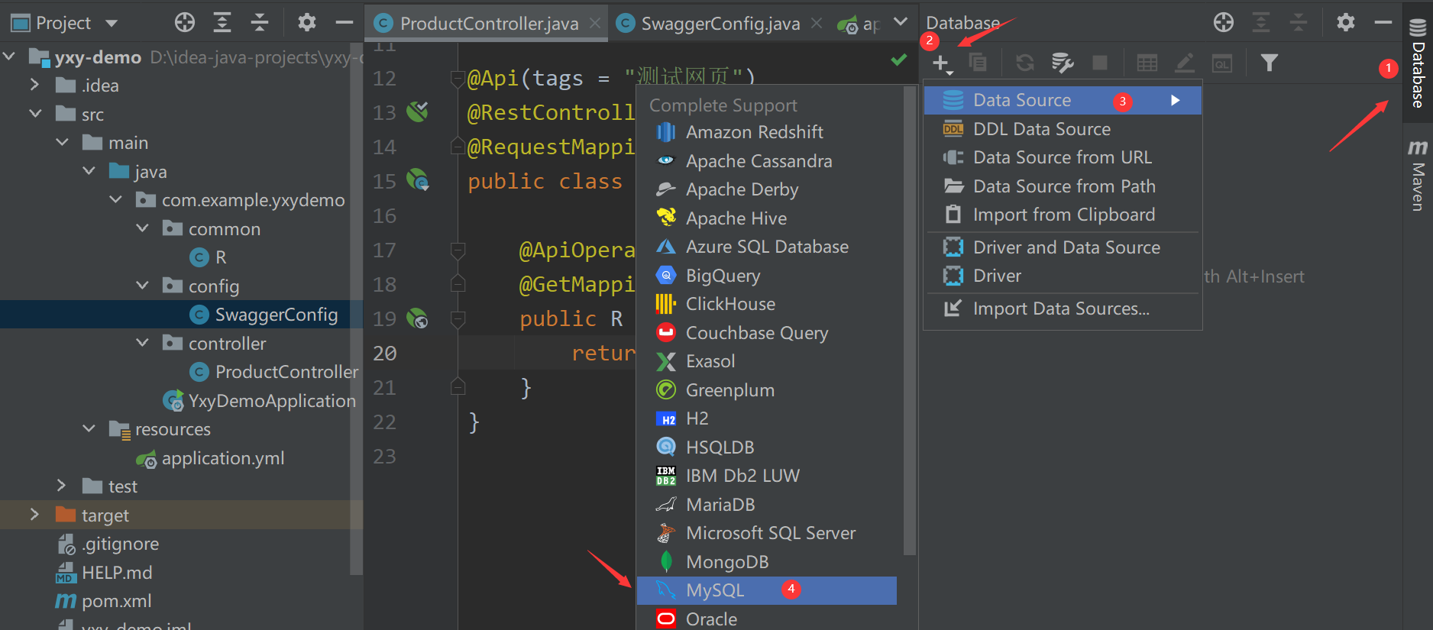Switch to ProductController.java tab
Image resolution: width=1433 pixels, height=630 pixels.
click(489, 24)
